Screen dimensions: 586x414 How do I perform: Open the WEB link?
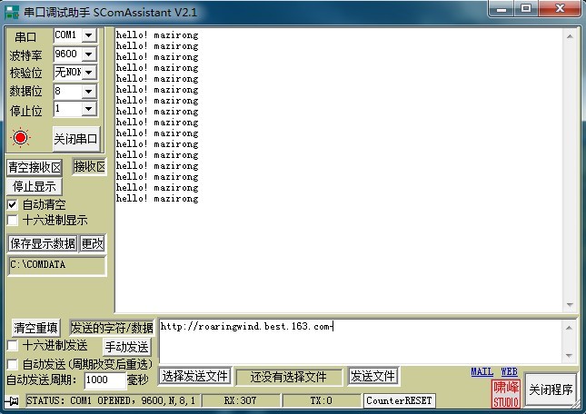tap(509, 372)
